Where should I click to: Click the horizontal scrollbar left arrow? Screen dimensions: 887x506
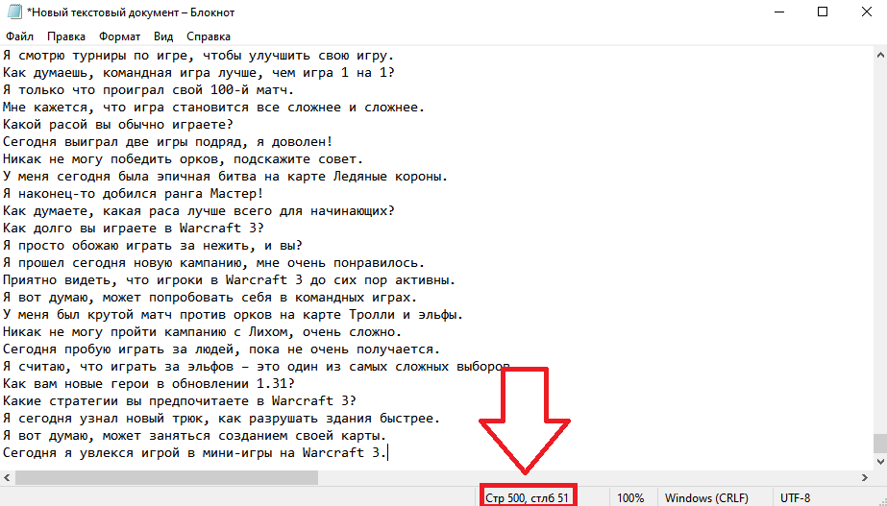pos(8,476)
